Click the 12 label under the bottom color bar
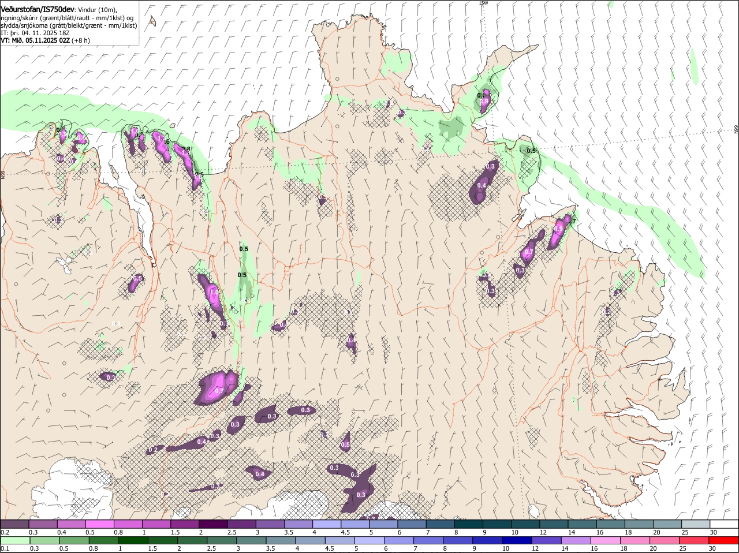The height and width of the screenshot is (553, 739). pyautogui.click(x=535, y=548)
